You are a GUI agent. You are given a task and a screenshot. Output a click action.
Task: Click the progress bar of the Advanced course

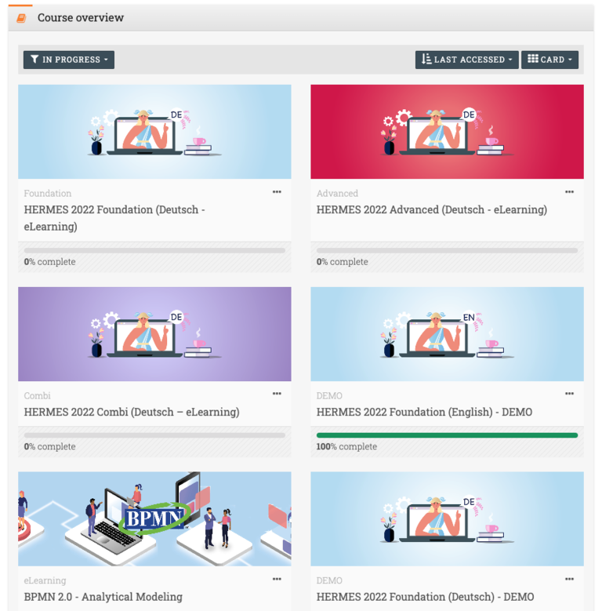coord(447,250)
